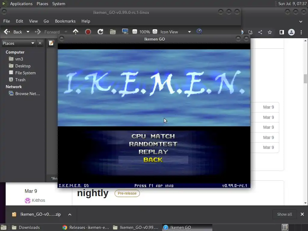Click the show desktop icon in taskbar
Viewport: 308px width, 231px height.
[x=4, y=227]
